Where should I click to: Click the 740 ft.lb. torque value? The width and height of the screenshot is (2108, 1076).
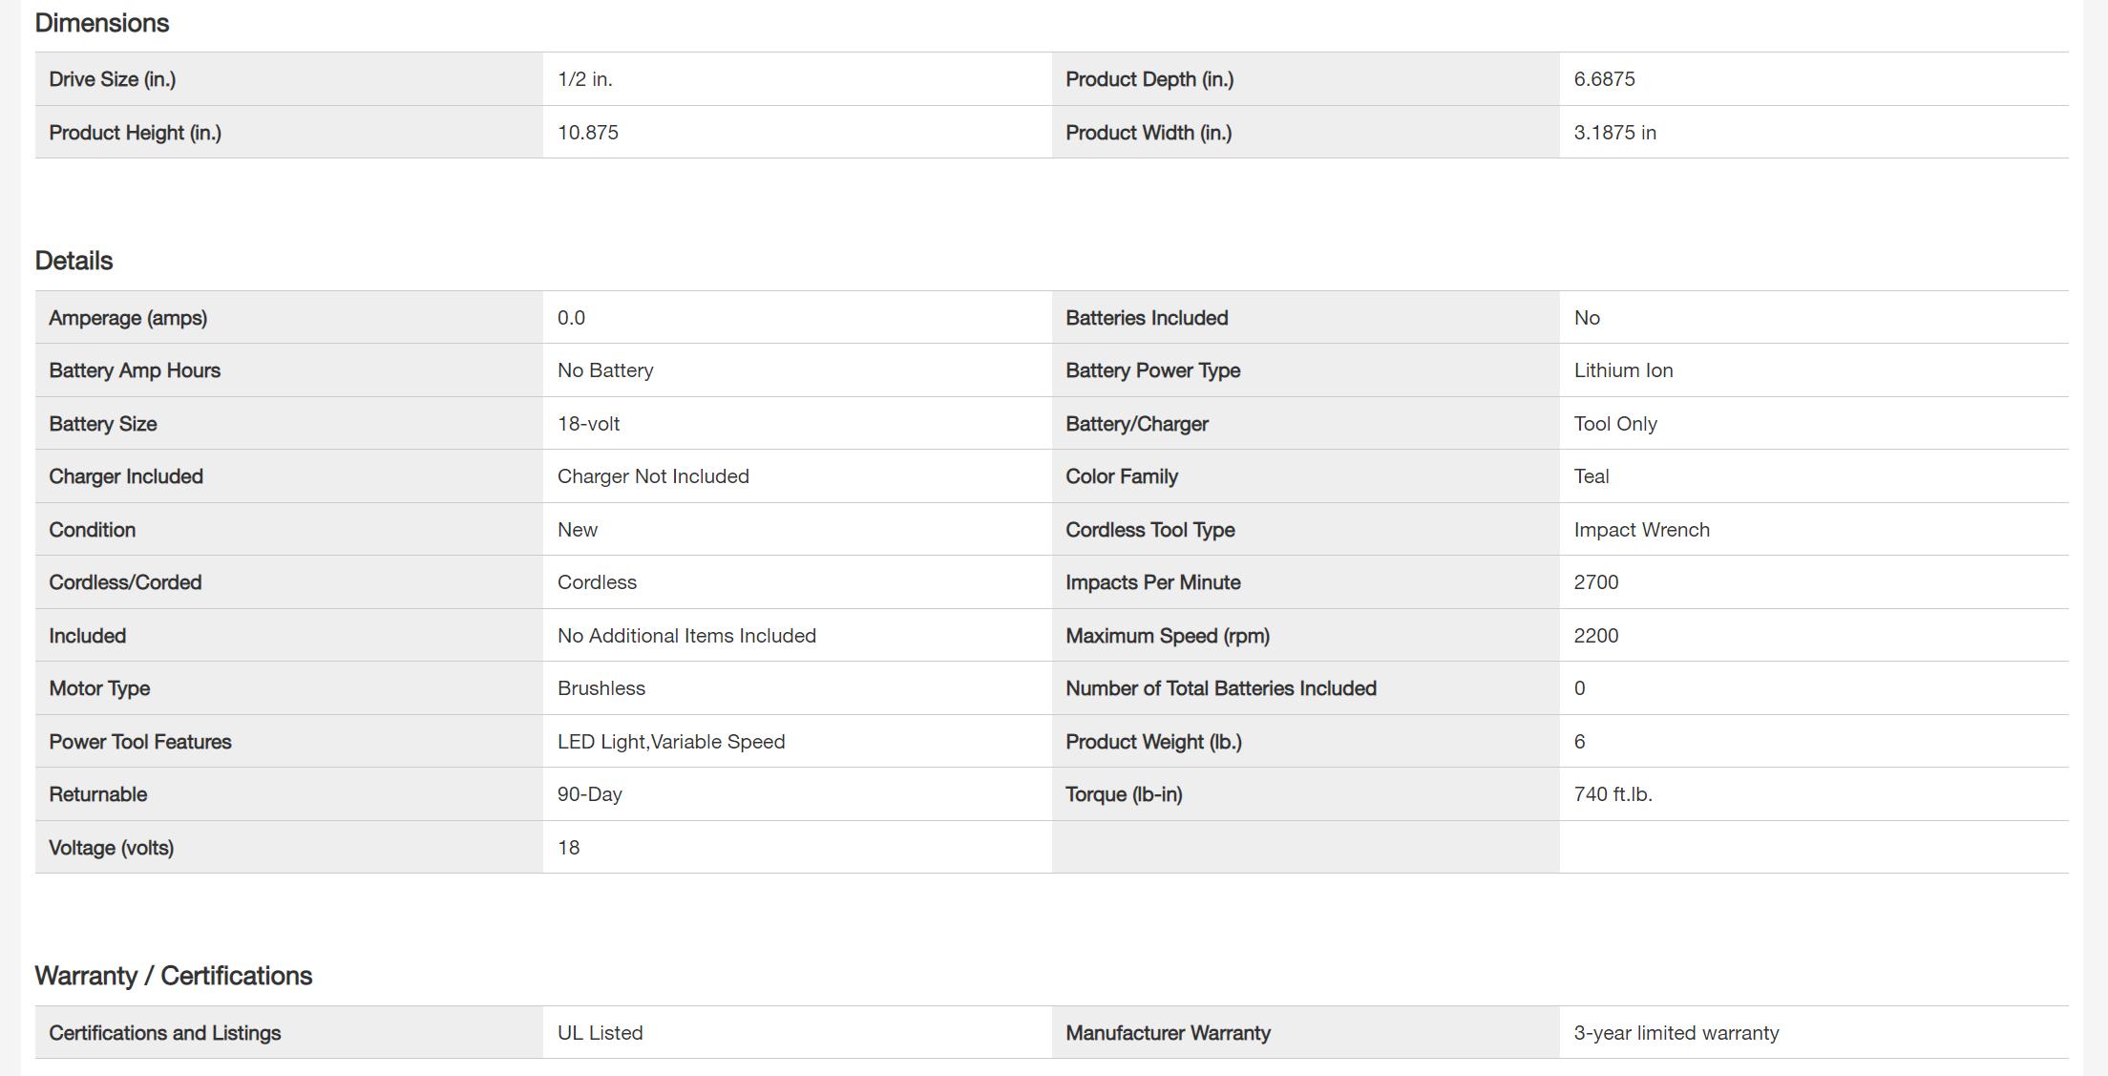[1613, 794]
